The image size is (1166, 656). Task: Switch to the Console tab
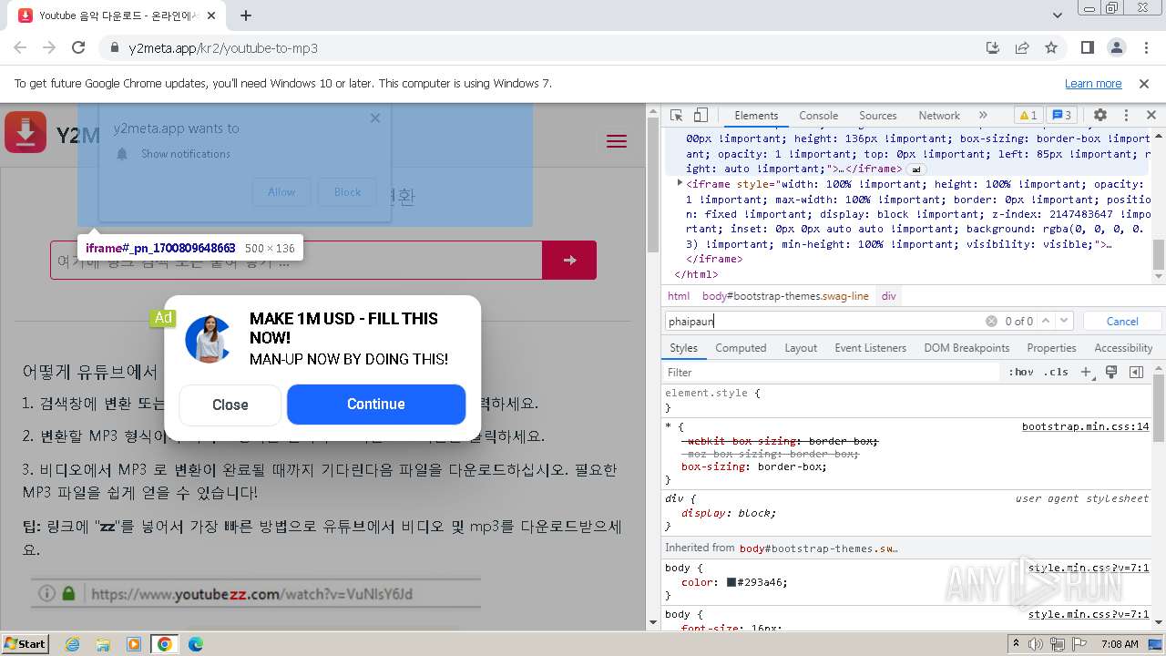[x=818, y=116]
